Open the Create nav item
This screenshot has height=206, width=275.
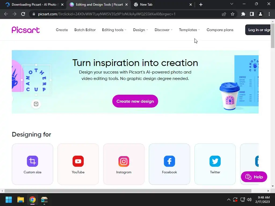[62, 30]
